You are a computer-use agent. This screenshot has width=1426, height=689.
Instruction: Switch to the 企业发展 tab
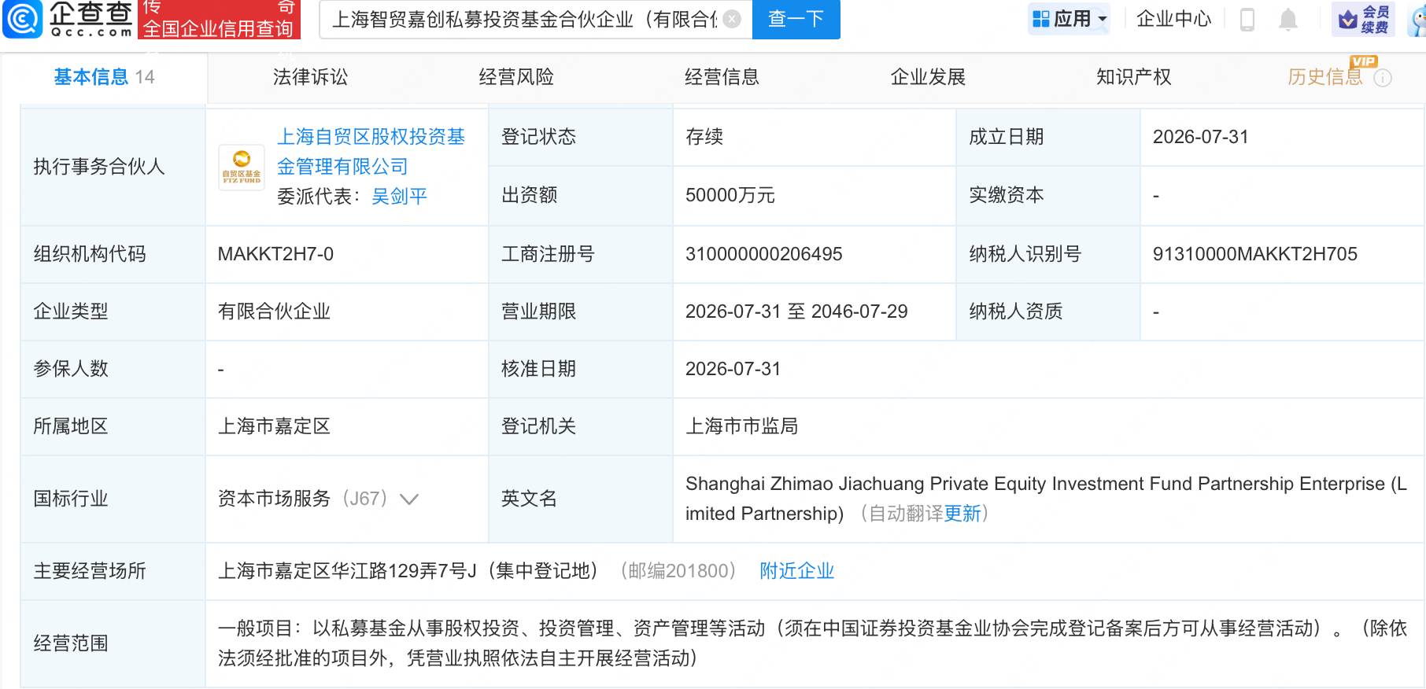(928, 77)
